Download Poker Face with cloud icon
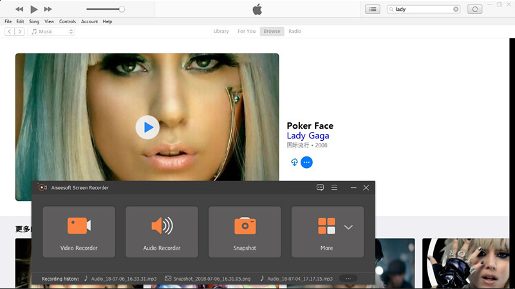The width and height of the screenshot is (515, 289). click(294, 162)
